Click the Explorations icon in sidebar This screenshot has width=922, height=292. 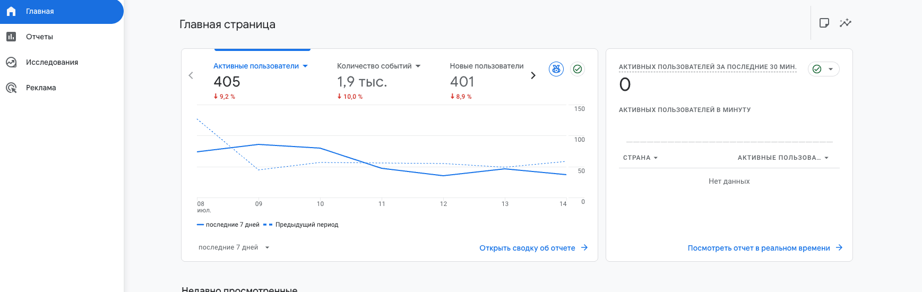(11, 62)
